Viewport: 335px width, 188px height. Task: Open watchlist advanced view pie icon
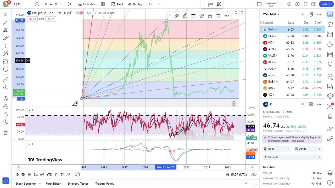click(x=311, y=14)
